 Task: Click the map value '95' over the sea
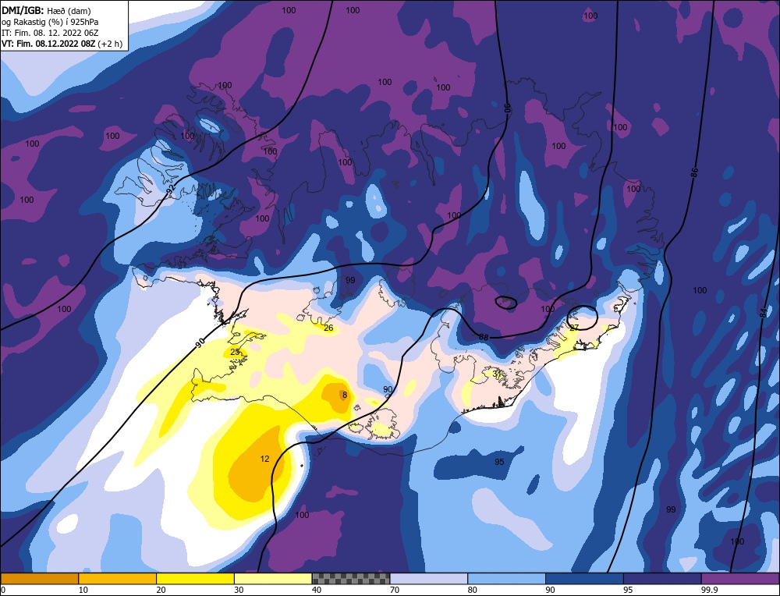click(499, 462)
